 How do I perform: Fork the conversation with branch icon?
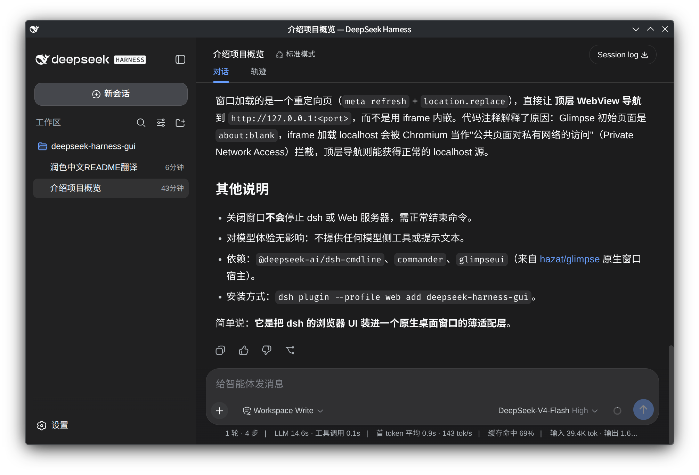tap(290, 350)
